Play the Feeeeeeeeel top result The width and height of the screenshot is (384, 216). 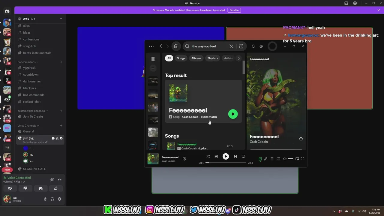pos(233,114)
